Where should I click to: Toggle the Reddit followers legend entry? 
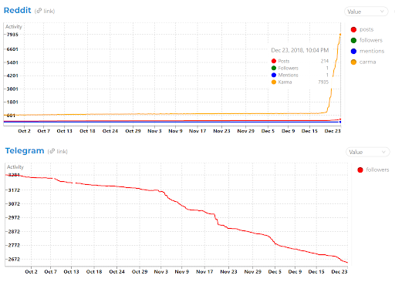366,40
